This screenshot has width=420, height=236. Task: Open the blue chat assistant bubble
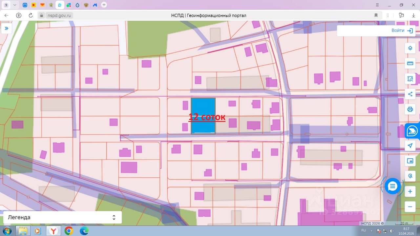click(392, 187)
